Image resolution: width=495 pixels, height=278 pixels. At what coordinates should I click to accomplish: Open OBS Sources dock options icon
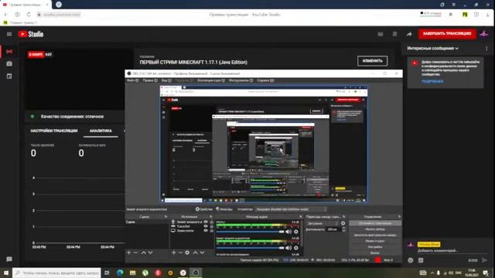coord(211,217)
